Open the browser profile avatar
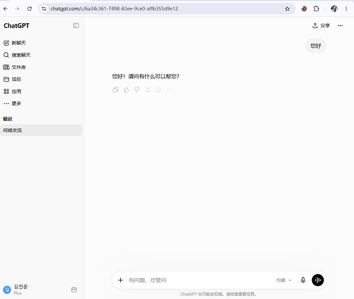Image resolution: width=354 pixels, height=299 pixels. click(x=334, y=9)
